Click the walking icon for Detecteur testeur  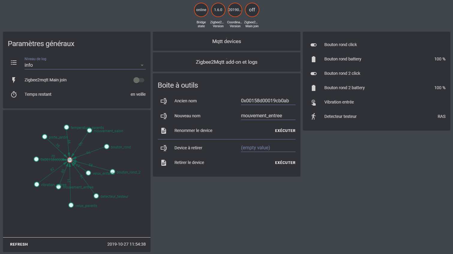[x=314, y=116]
